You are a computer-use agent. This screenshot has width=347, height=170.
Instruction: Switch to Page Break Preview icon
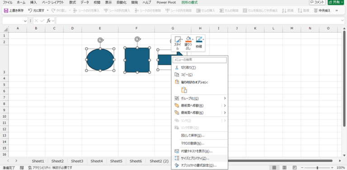click(295, 168)
